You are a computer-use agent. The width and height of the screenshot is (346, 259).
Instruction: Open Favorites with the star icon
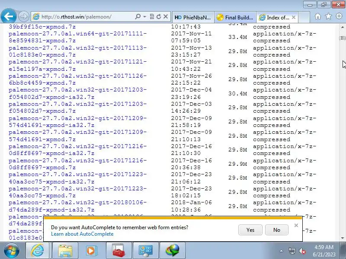tap(328, 16)
